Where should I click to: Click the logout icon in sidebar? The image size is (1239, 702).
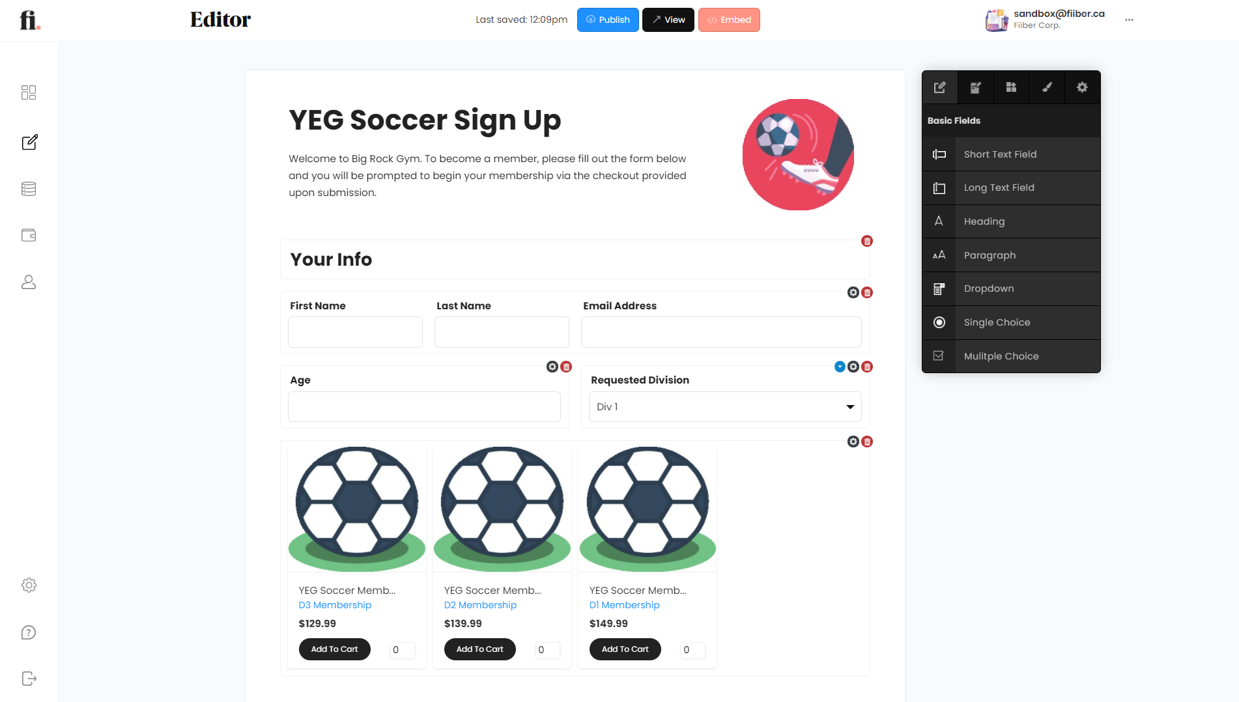(29, 679)
